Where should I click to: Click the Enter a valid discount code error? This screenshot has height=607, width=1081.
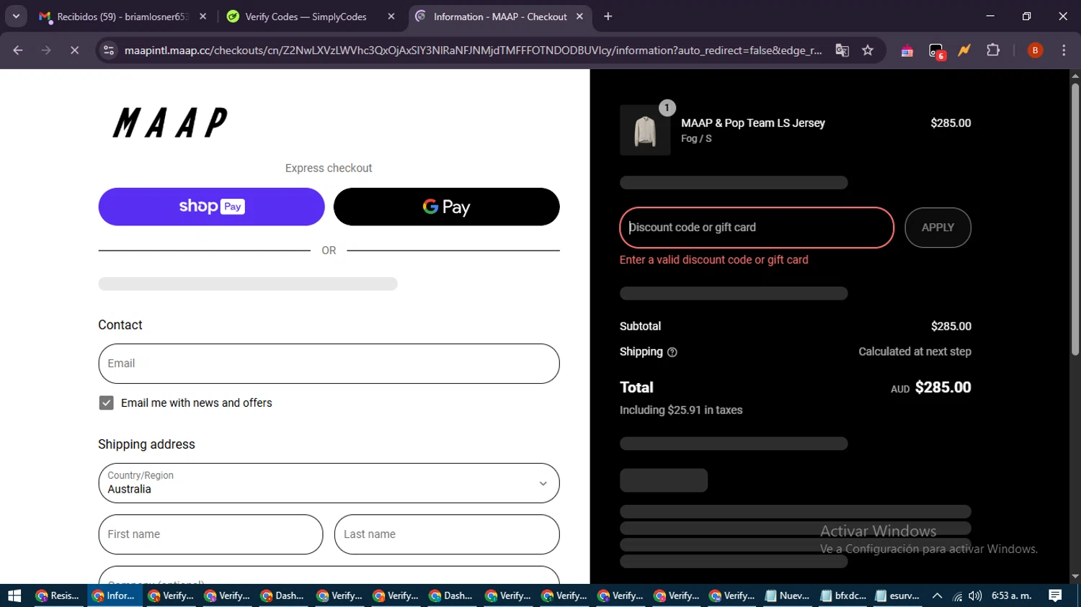point(713,260)
